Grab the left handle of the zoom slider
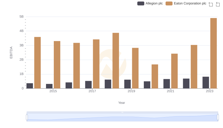The width and height of the screenshot is (223, 128). (27, 117)
